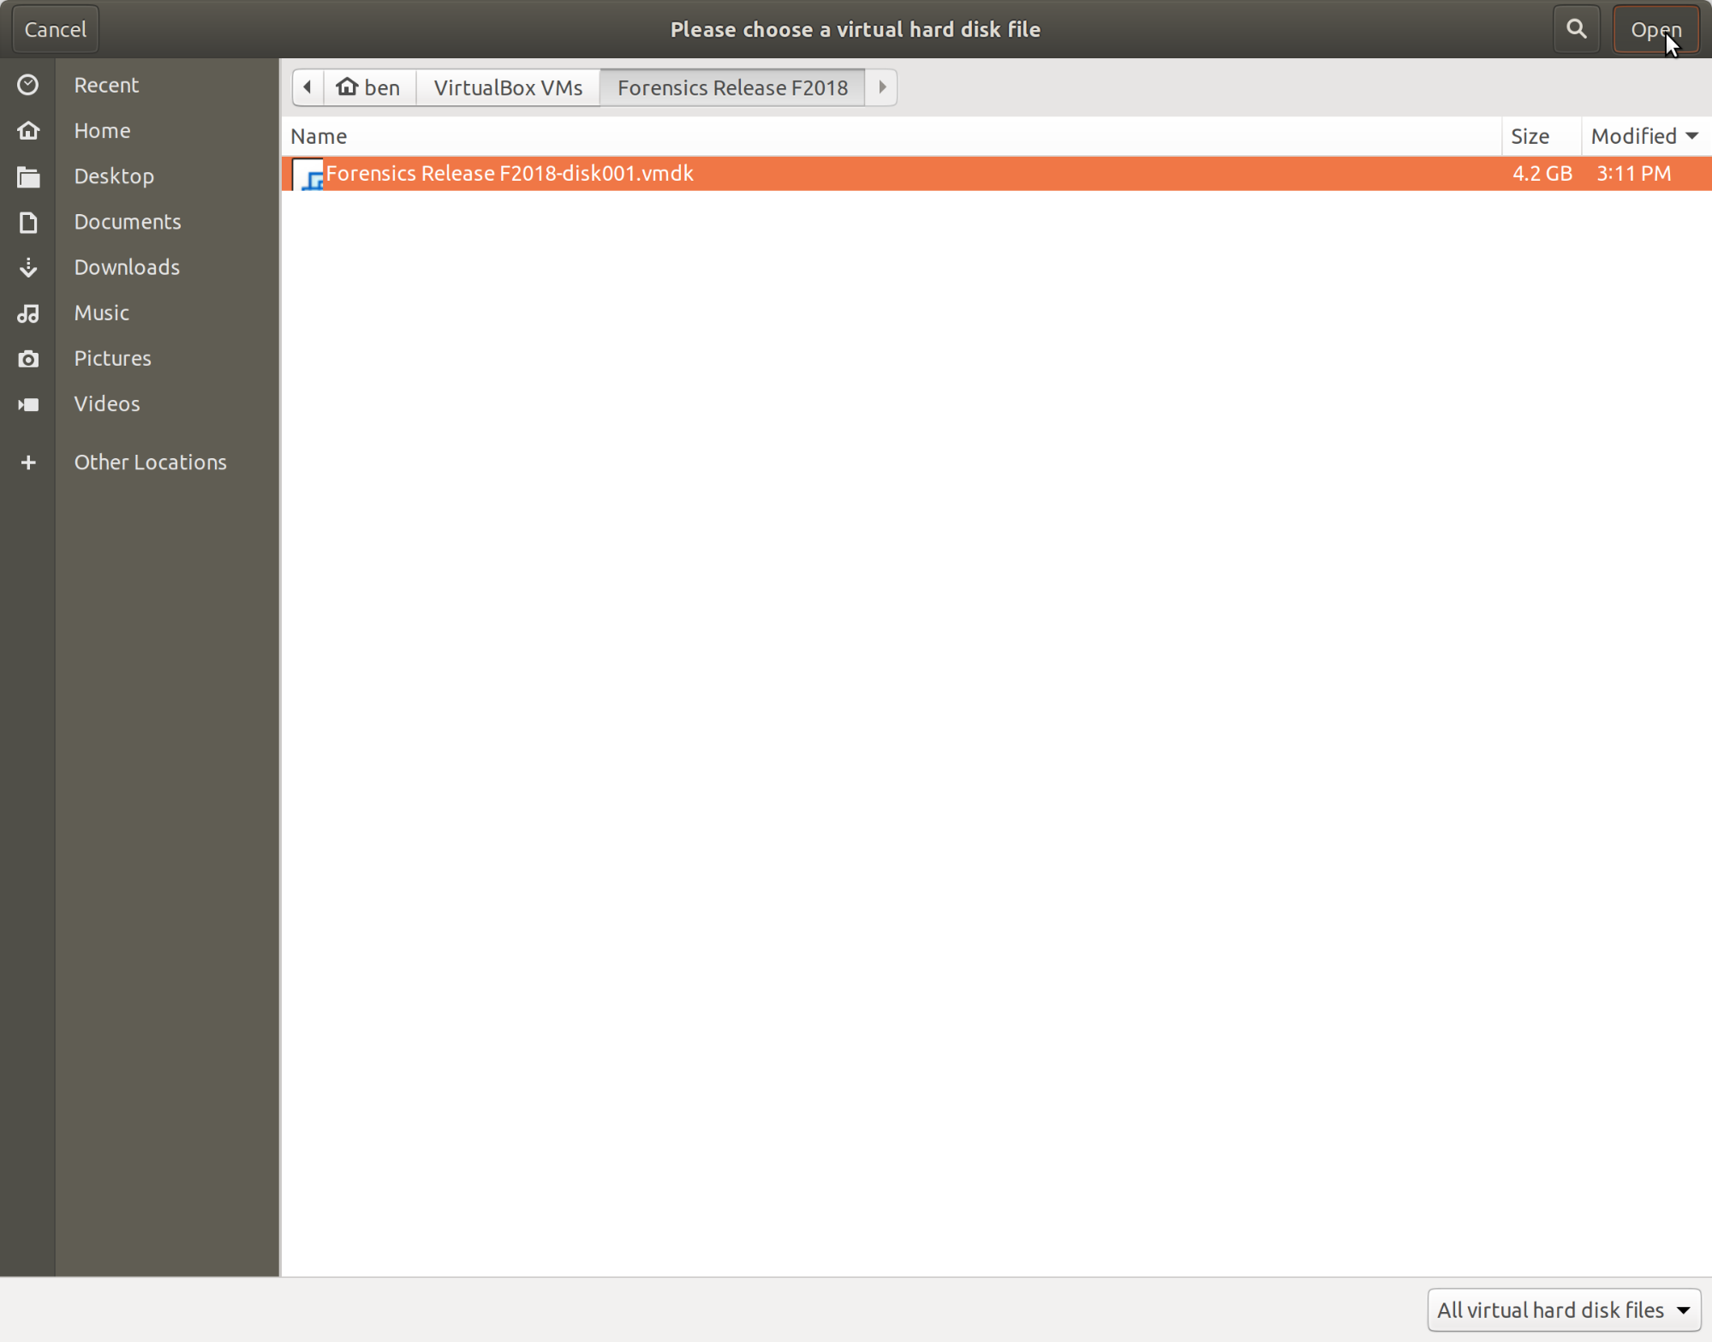Open the file type filter dropdown
The width and height of the screenshot is (1712, 1342).
1563,1309
